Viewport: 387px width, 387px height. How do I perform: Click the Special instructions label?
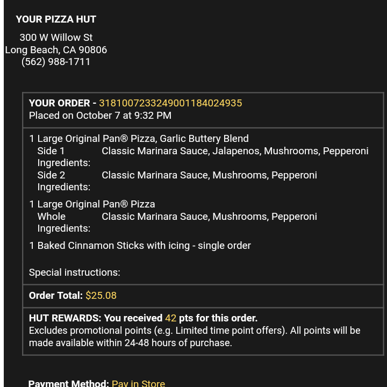pos(75,273)
